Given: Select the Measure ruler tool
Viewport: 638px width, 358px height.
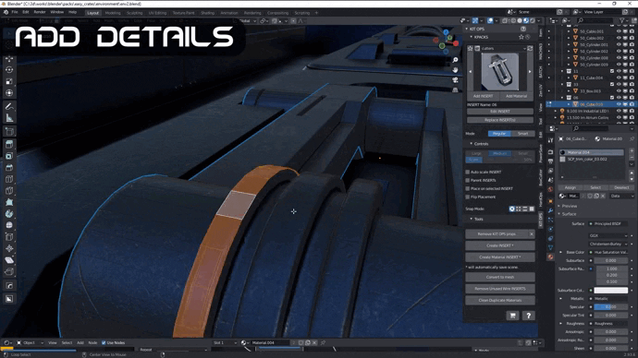Looking at the screenshot, I should pyautogui.click(x=9, y=118).
